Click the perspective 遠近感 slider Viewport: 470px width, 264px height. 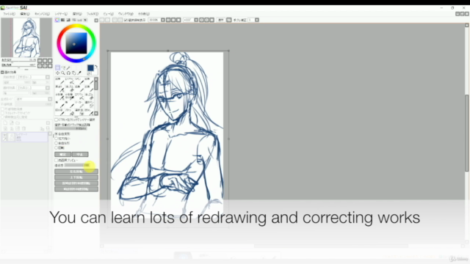pos(77,165)
